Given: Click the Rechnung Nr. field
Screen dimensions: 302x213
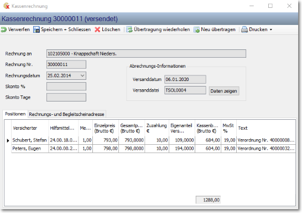Looking at the screenshot, I should pos(66,64).
